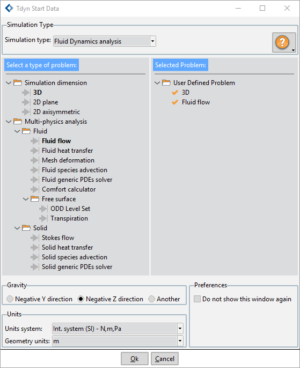Open the Simulation type dropdown
This screenshot has height=368, width=300.
[153, 41]
